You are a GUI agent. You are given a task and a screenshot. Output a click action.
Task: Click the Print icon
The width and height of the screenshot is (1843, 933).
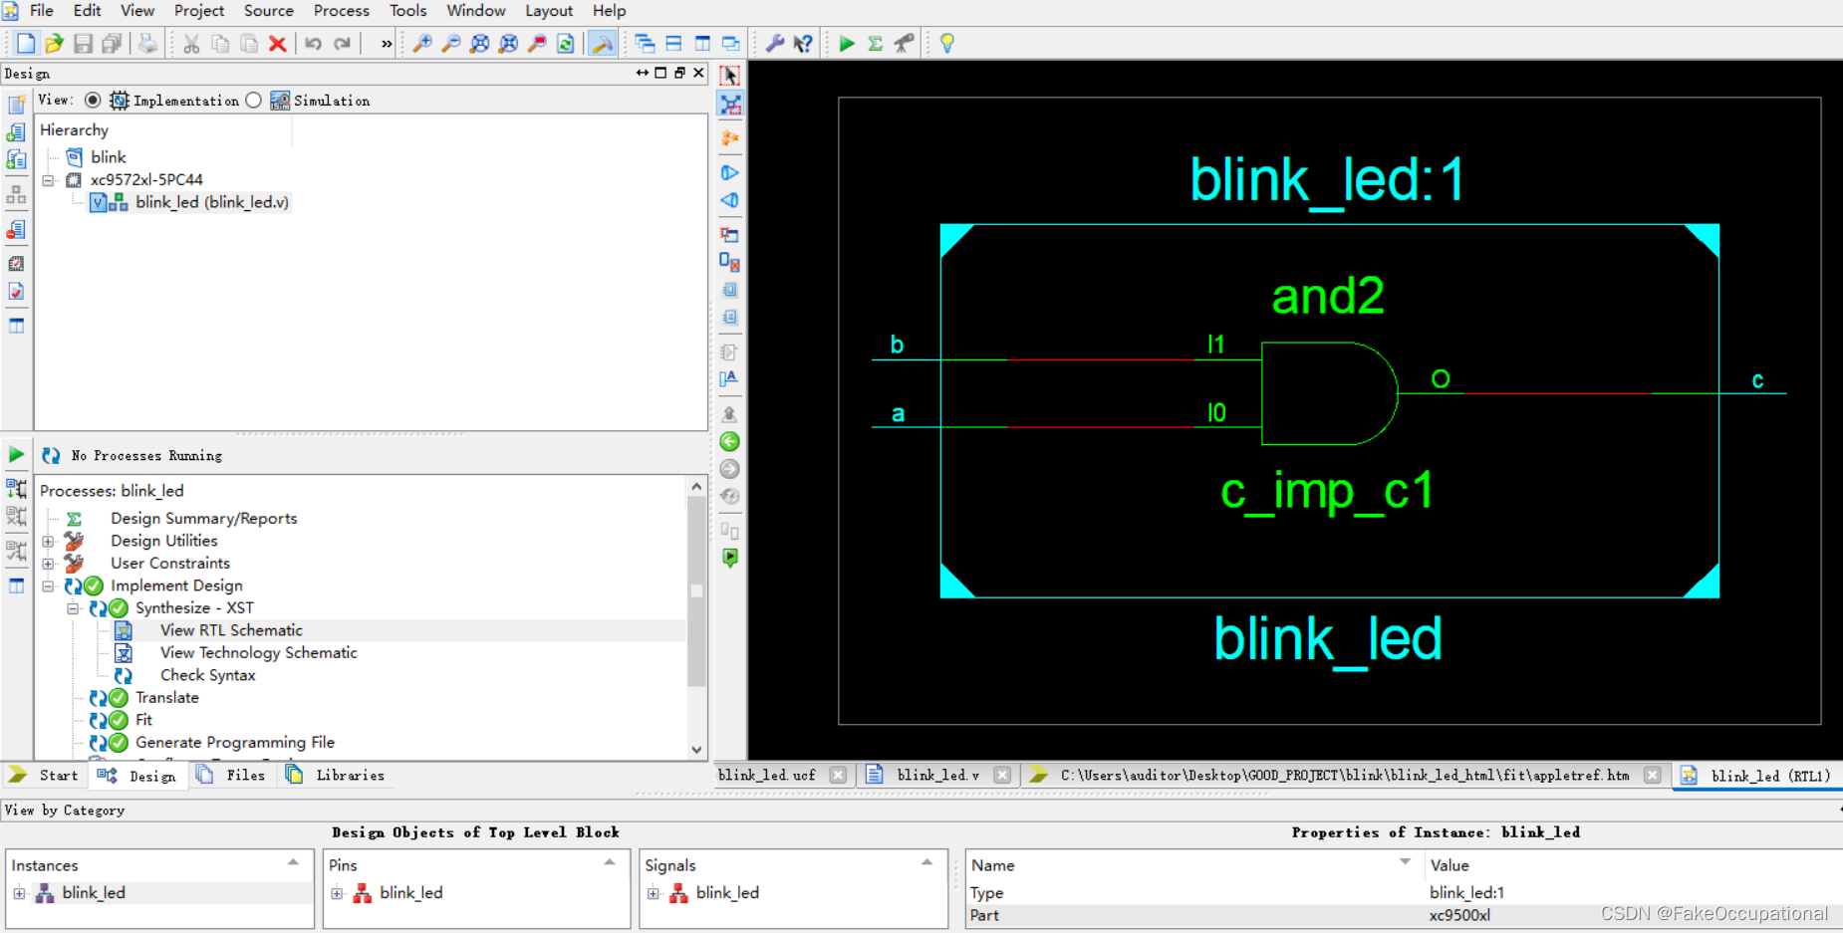(147, 43)
